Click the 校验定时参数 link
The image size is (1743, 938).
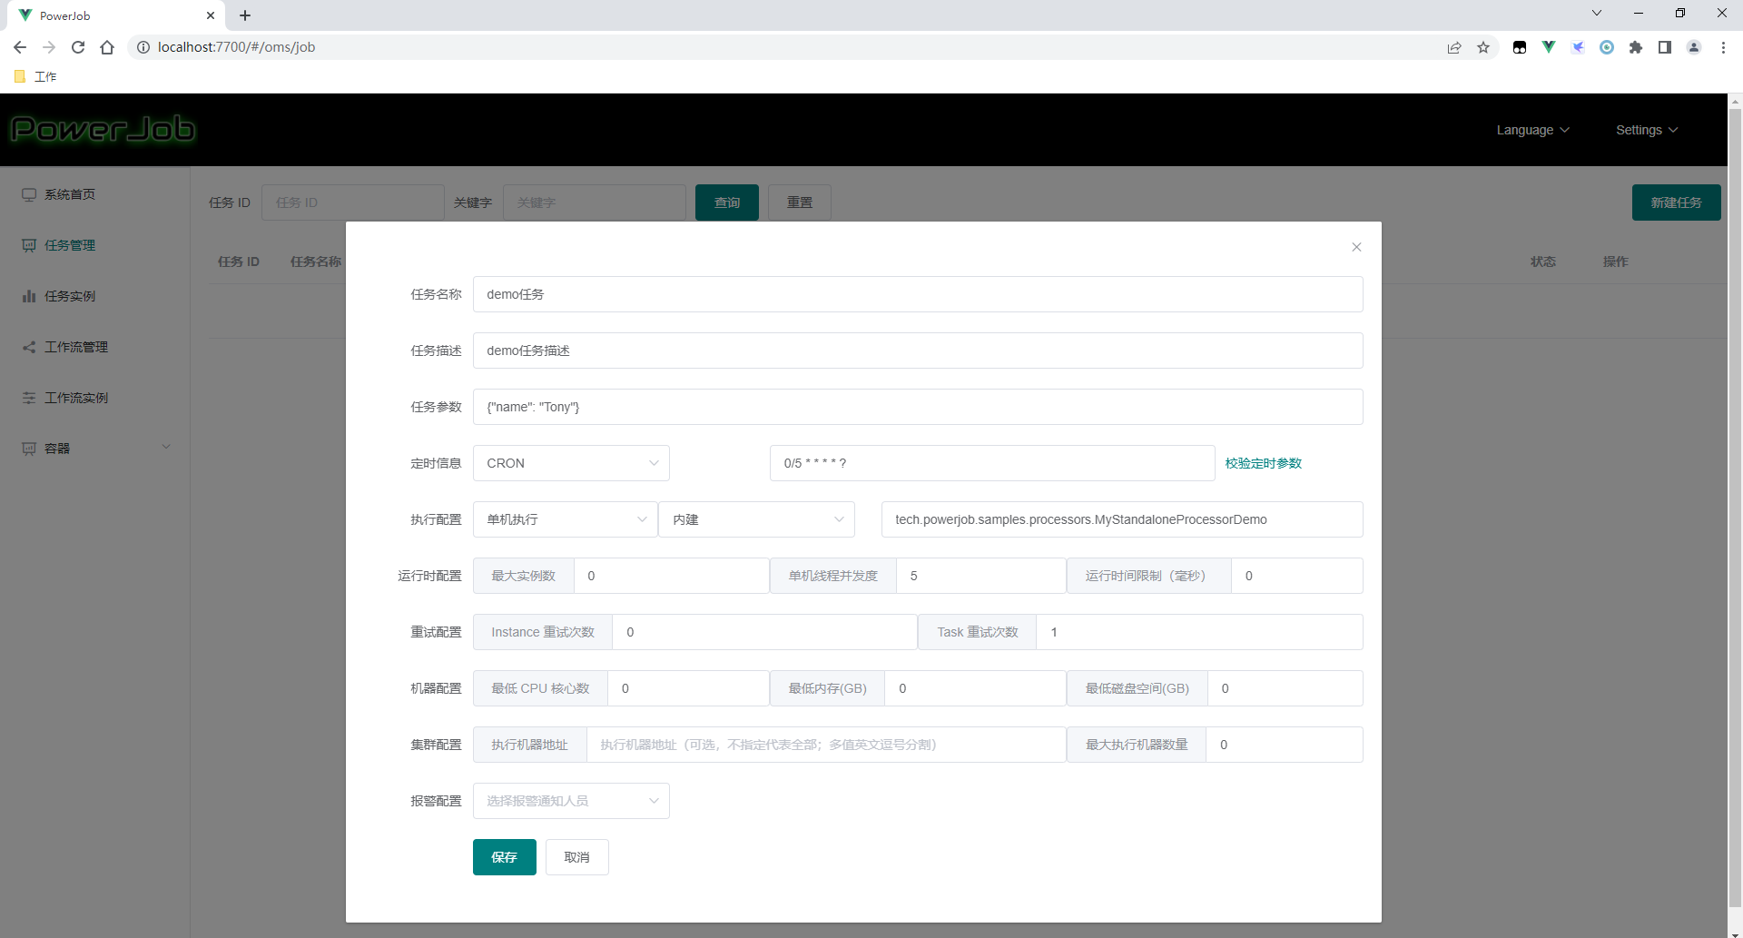coord(1263,463)
